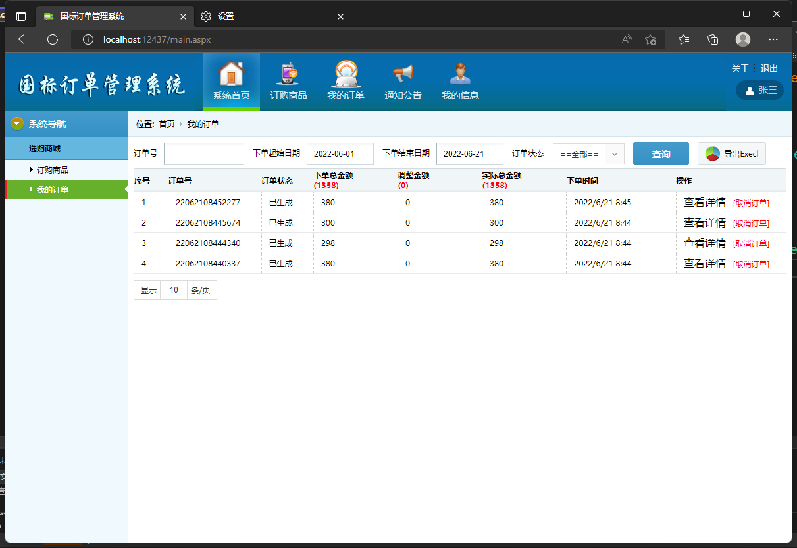797x548 pixels.
Task: Click 调整金额 column header
Action: [x=414, y=176]
